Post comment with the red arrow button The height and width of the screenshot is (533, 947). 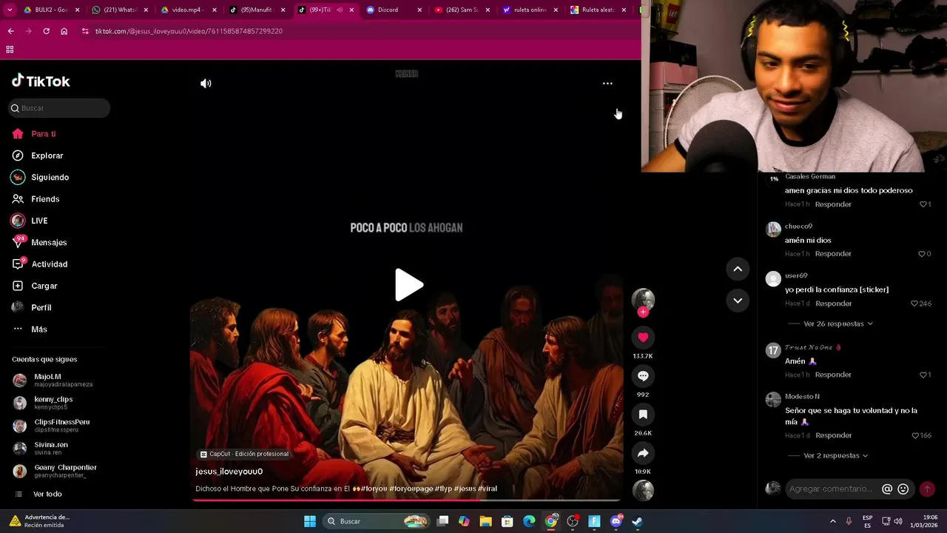click(x=927, y=489)
